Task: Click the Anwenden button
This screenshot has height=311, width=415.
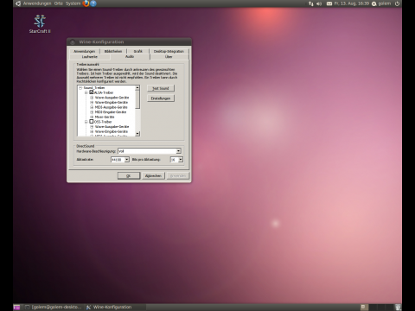Action: 178,175
